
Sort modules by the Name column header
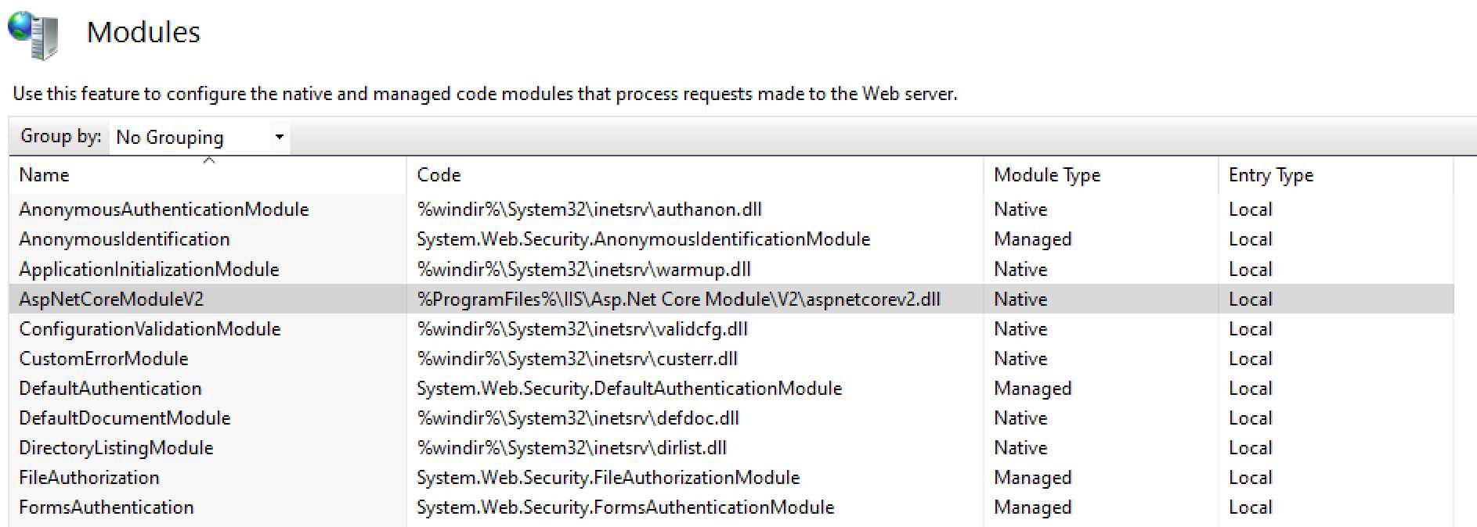pos(43,174)
